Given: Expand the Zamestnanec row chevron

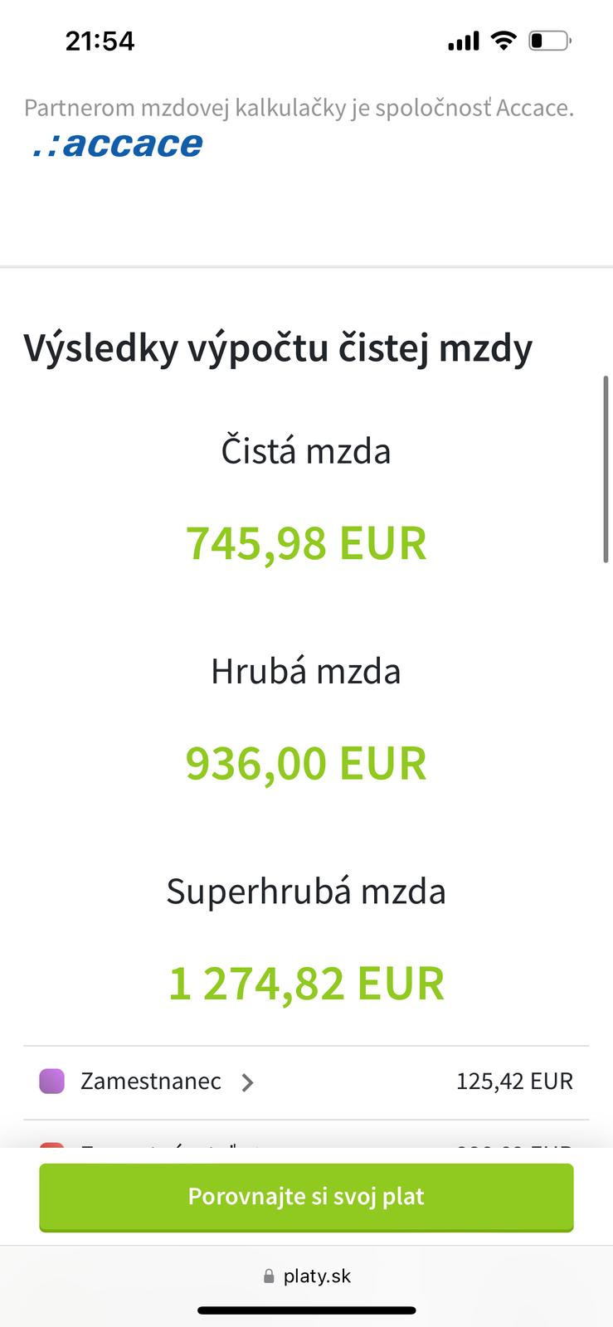Looking at the screenshot, I should tap(247, 1082).
